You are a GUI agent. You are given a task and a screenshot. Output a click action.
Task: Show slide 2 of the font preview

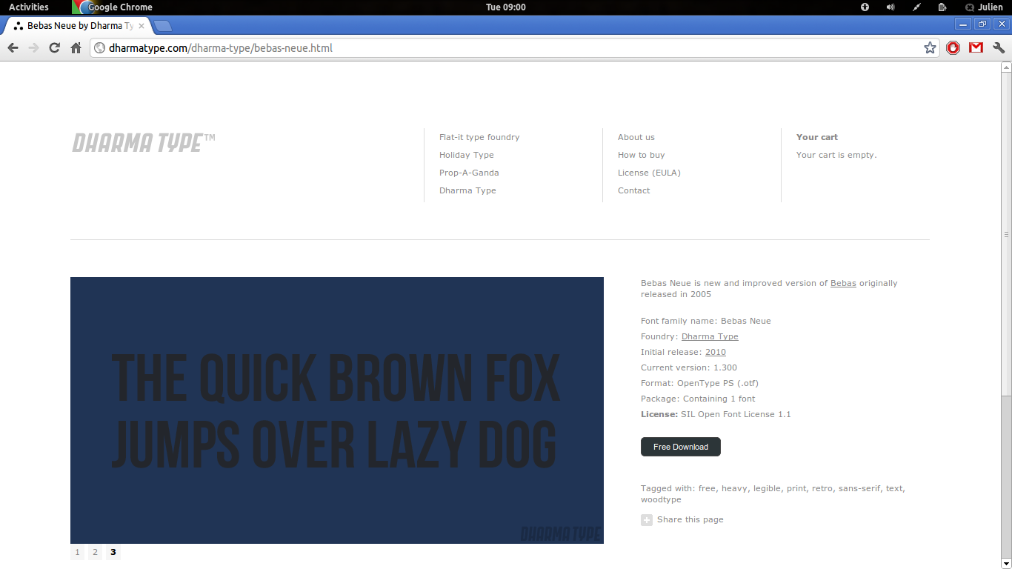coord(95,552)
